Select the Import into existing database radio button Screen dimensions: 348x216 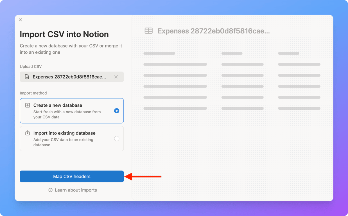coord(117,138)
